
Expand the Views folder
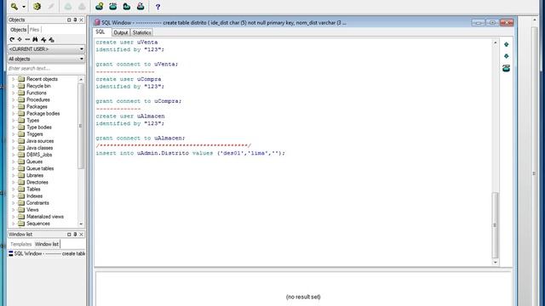point(14,210)
